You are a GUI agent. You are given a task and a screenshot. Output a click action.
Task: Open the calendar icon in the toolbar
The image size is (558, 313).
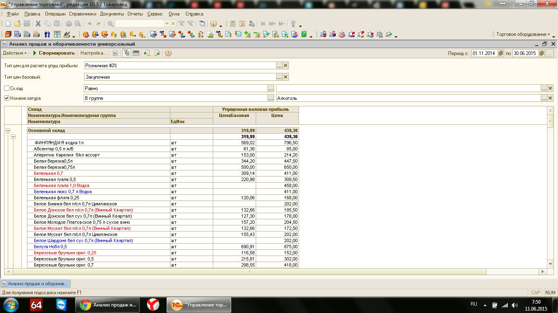pos(242,24)
